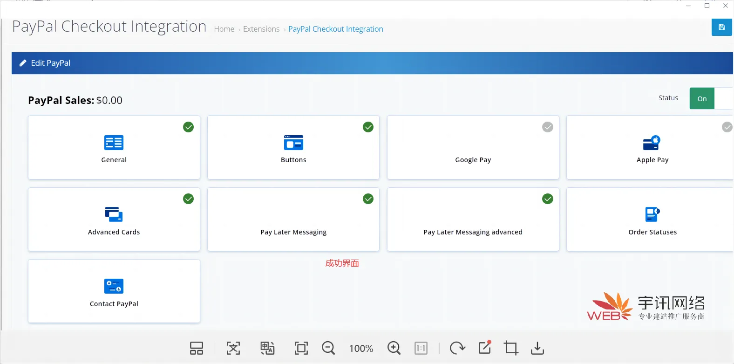Image resolution: width=734 pixels, height=364 pixels.
Task: Click the Status label text
Action: coord(668,98)
